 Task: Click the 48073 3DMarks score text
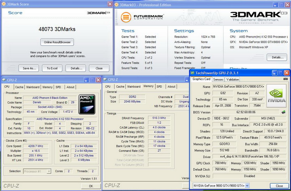[57, 29]
